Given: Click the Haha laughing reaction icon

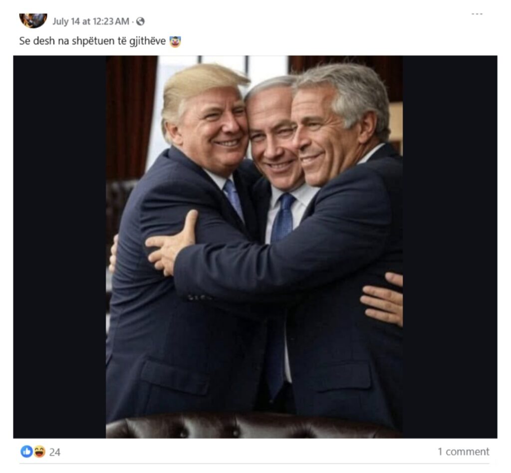Looking at the screenshot, I should click(39, 452).
